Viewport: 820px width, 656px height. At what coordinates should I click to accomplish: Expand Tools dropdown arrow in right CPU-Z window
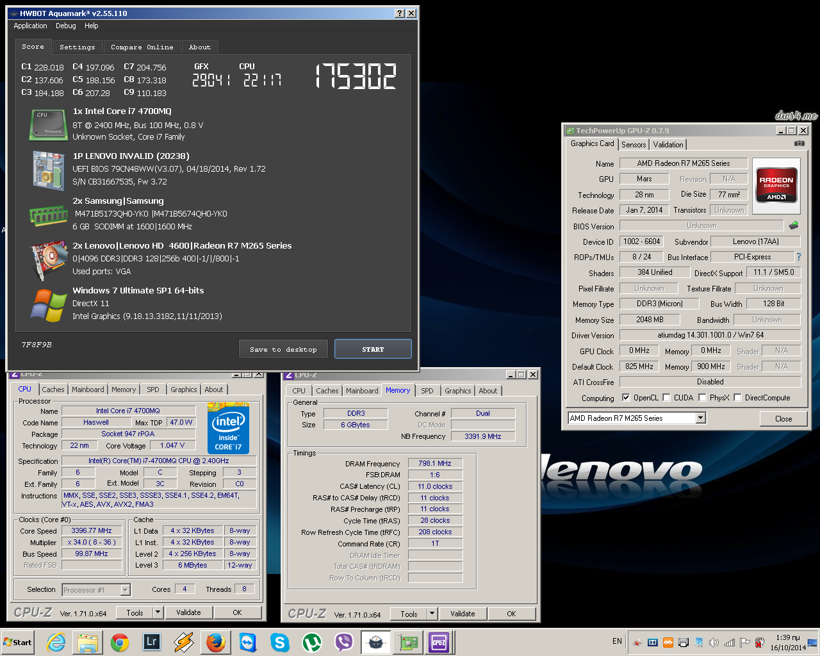432,614
